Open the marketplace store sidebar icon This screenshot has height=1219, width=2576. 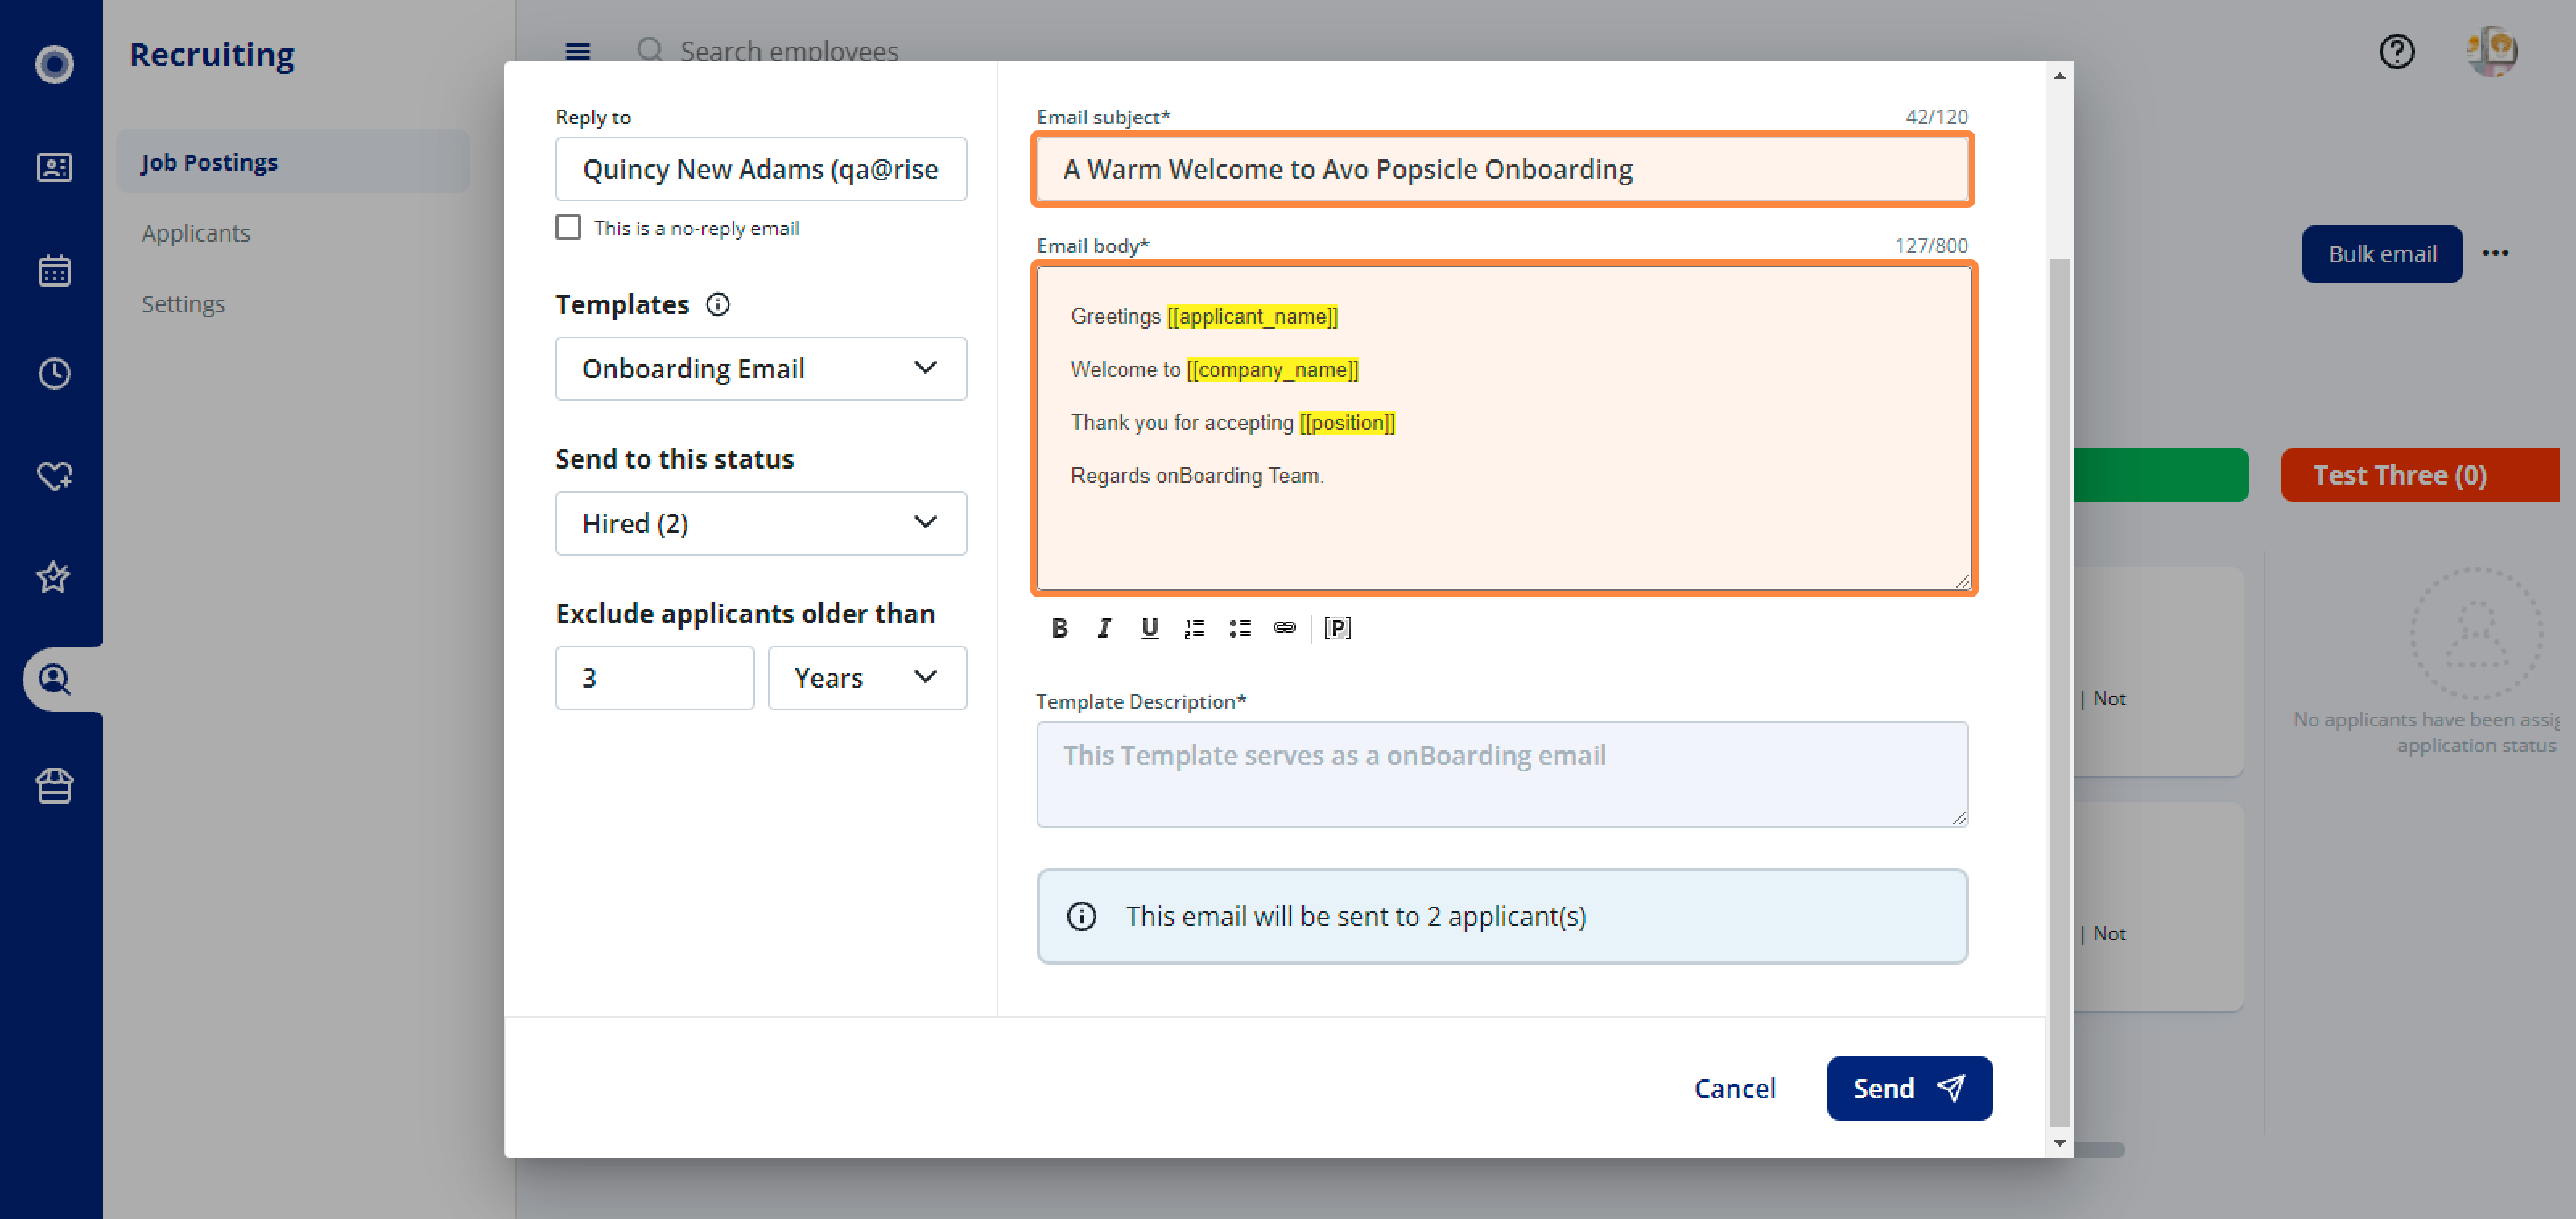54,785
